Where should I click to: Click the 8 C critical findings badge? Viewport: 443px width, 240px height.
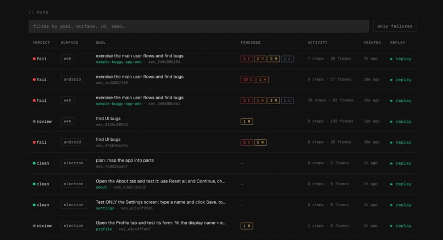[247, 142]
